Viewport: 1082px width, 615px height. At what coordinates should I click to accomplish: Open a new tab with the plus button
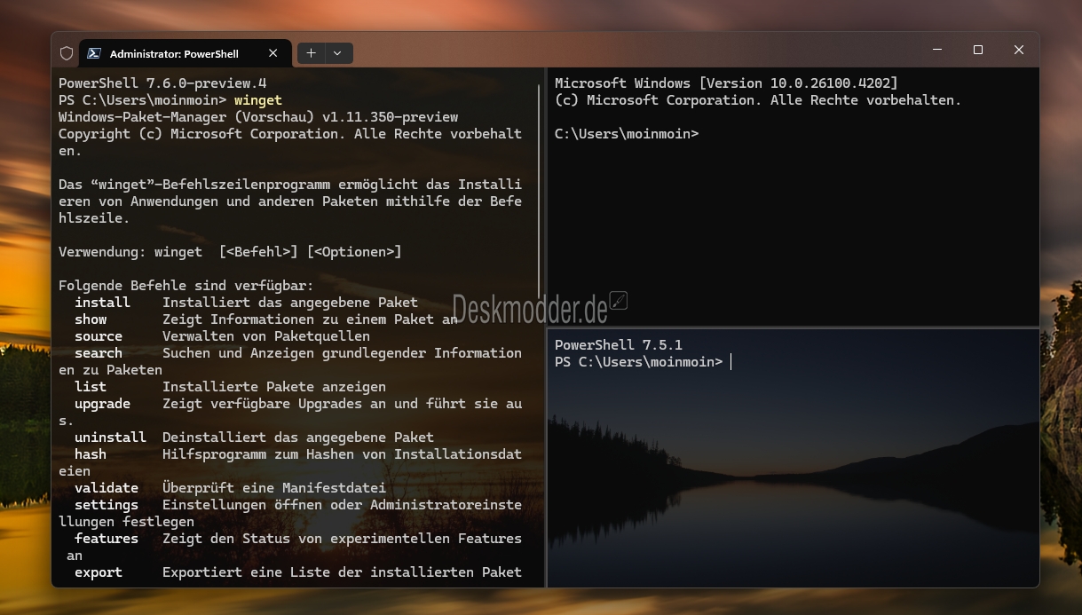311,53
